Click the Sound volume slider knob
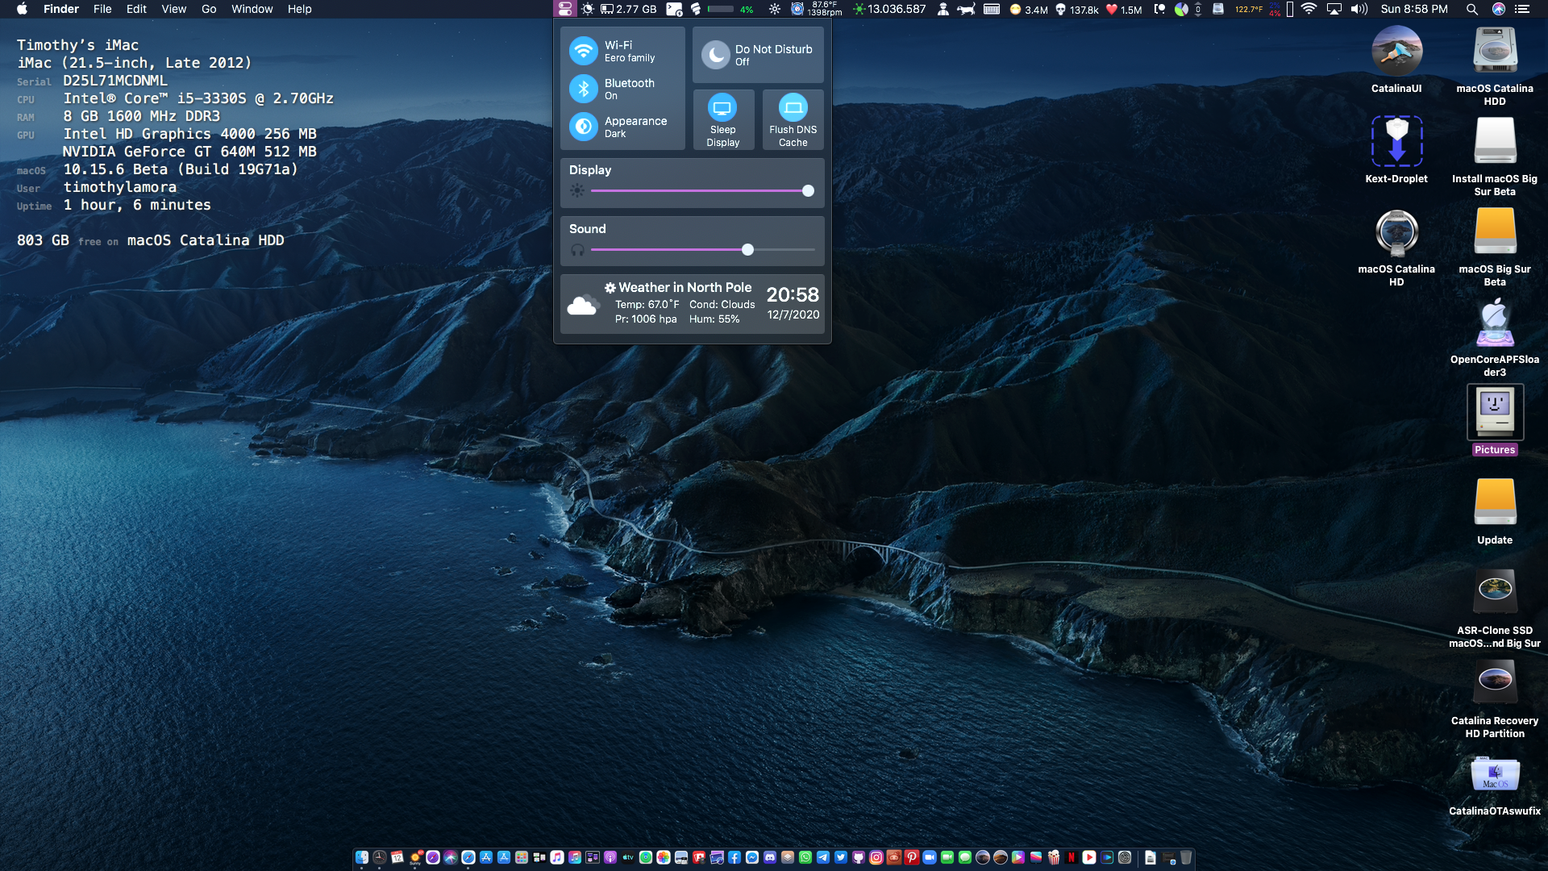Viewport: 1548px width, 871px height. 747,250
